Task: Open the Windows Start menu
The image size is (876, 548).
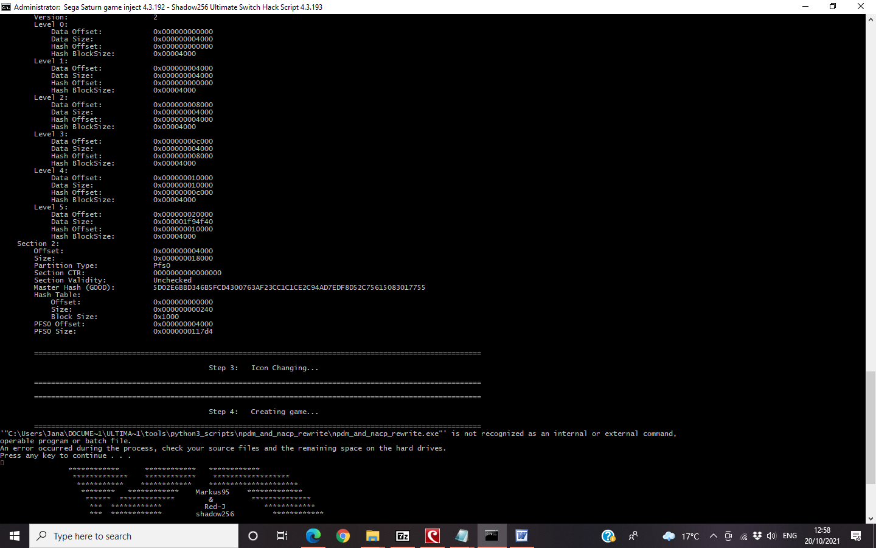Action: (15, 536)
